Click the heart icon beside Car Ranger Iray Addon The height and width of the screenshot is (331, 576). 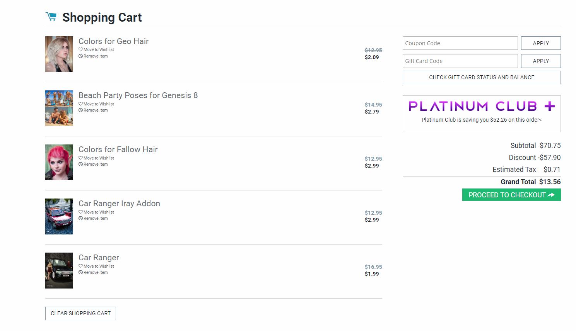(80, 212)
